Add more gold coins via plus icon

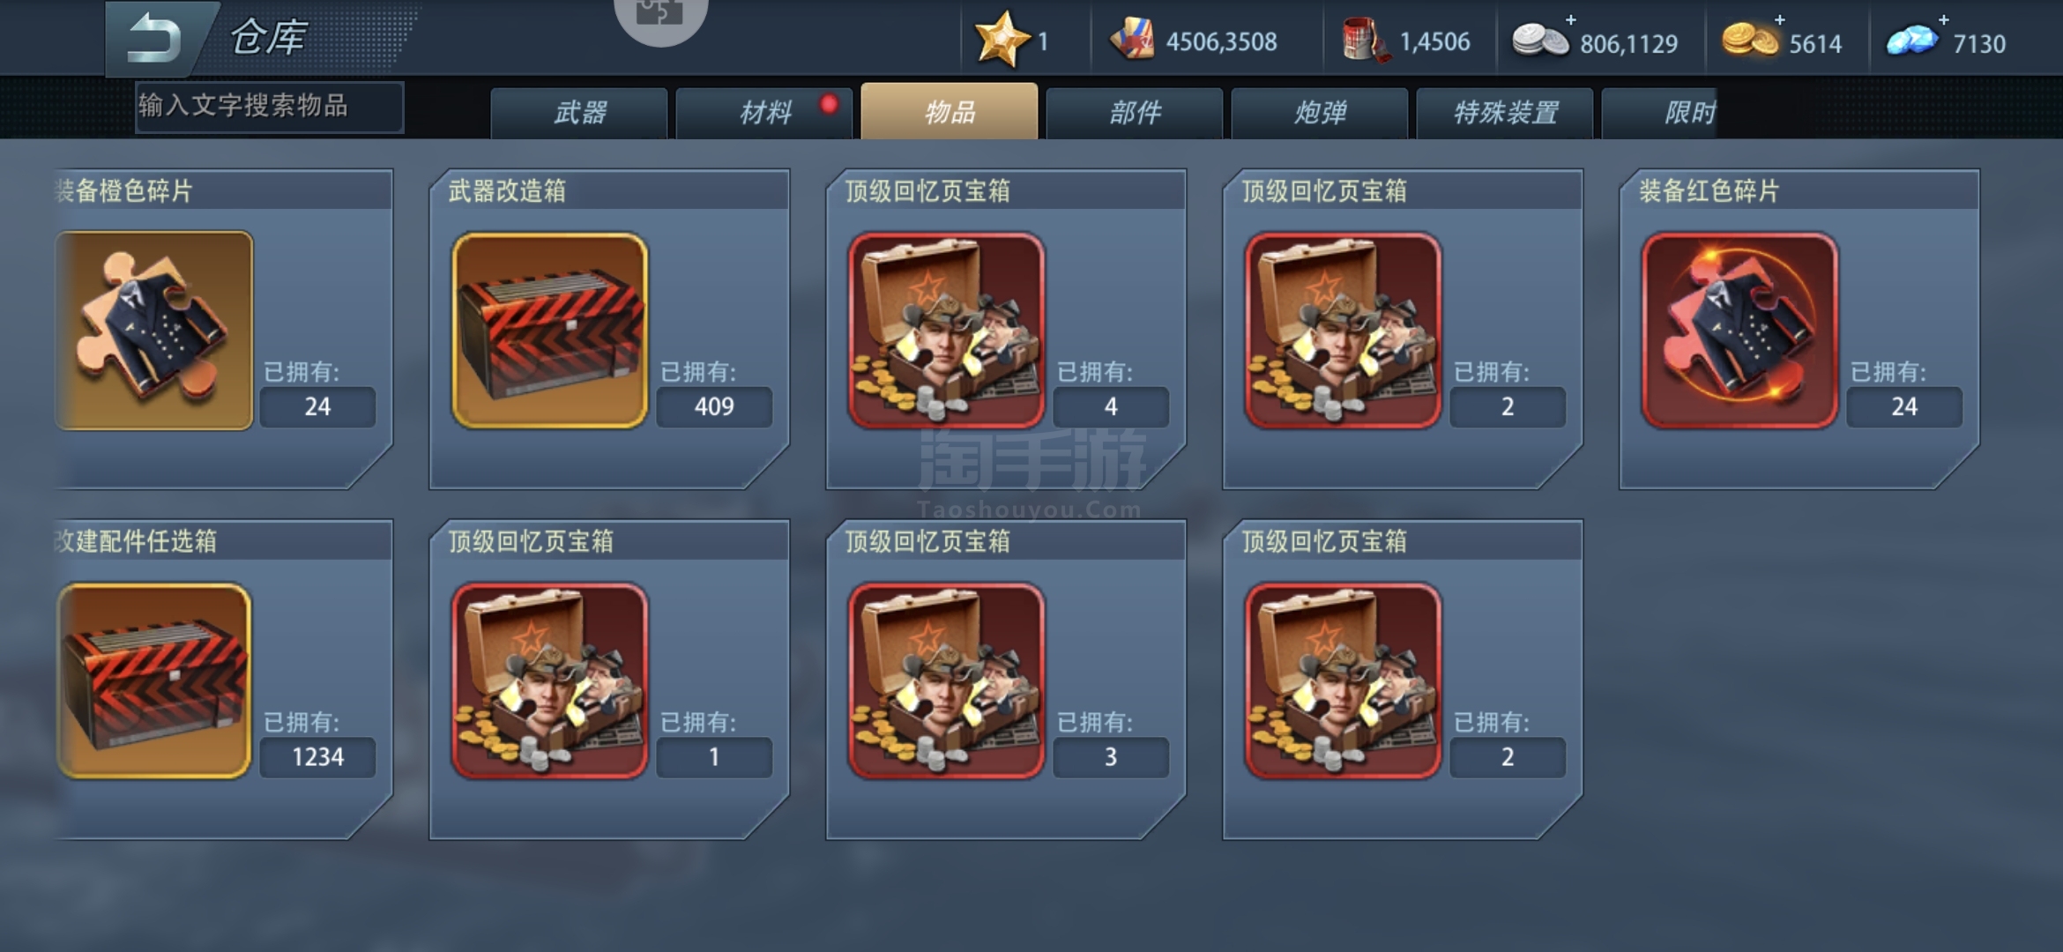pos(1780,19)
